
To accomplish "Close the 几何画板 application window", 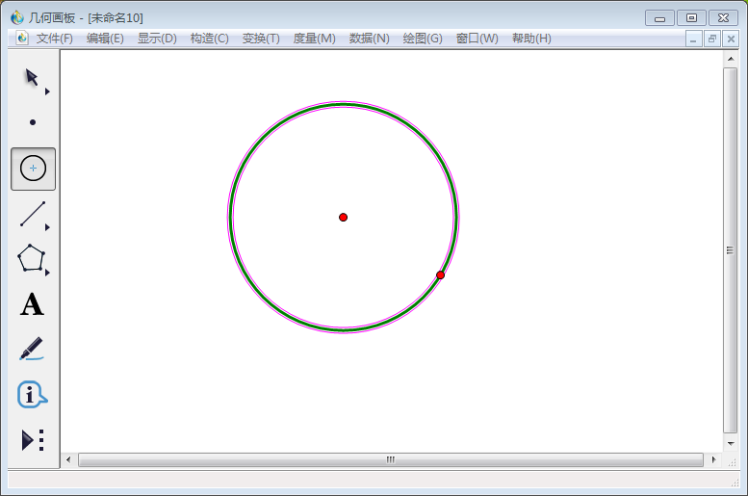I will coord(723,18).
